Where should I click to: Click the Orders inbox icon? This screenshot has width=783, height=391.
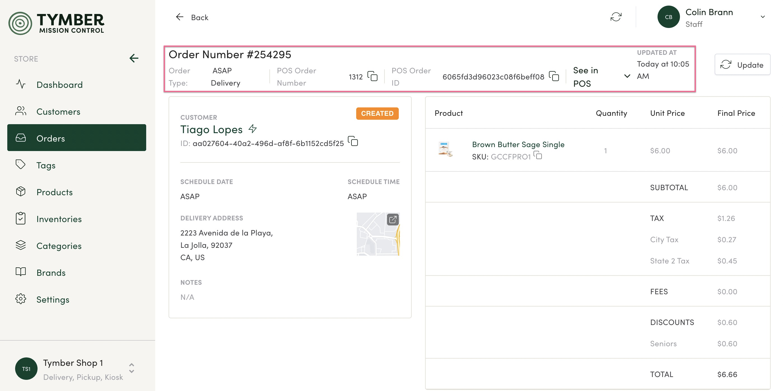point(21,138)
